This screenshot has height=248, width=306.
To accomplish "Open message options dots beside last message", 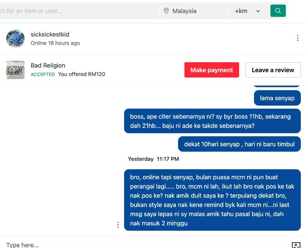I will 118,225.
